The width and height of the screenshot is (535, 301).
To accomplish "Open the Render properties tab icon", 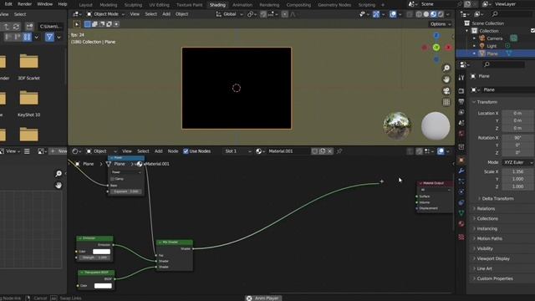I will [x=461, y=91].
